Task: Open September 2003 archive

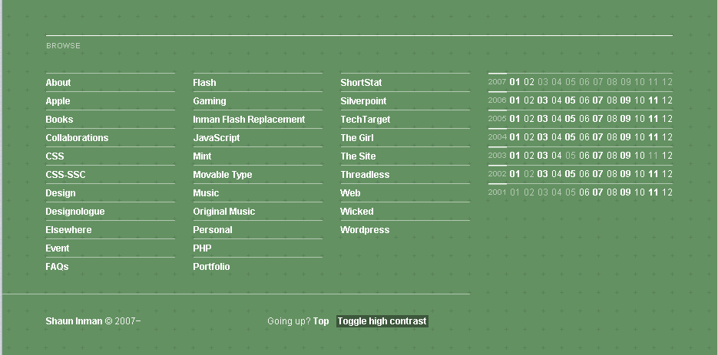Action: 626,156
